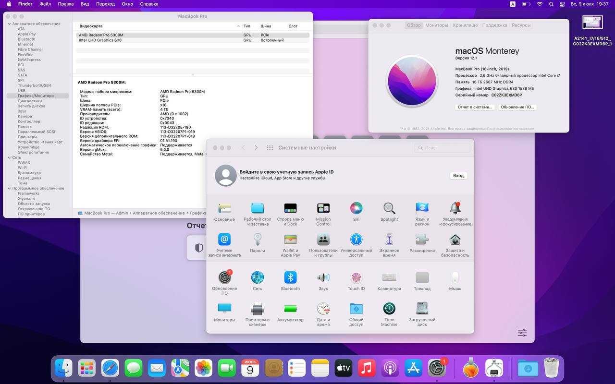Open Пароли preferences

pos(258,240)
